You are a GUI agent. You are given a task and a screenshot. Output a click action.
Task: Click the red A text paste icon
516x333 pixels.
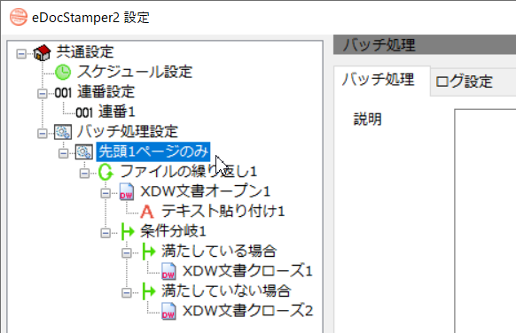pos(147,212)
